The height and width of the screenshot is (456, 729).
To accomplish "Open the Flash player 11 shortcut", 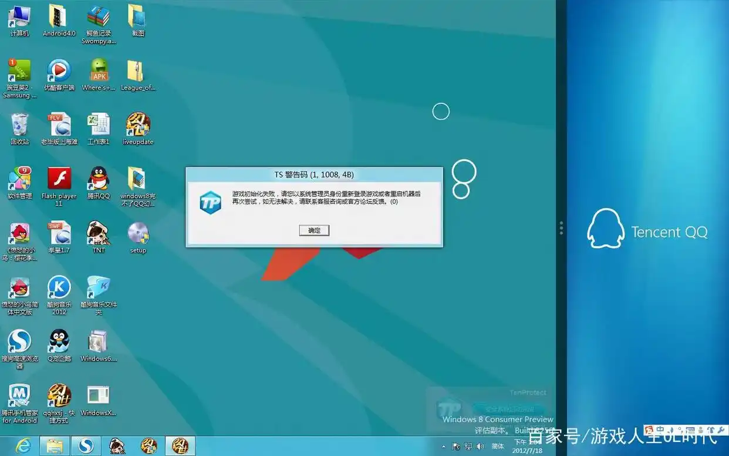I will click(x=59, y=179).
